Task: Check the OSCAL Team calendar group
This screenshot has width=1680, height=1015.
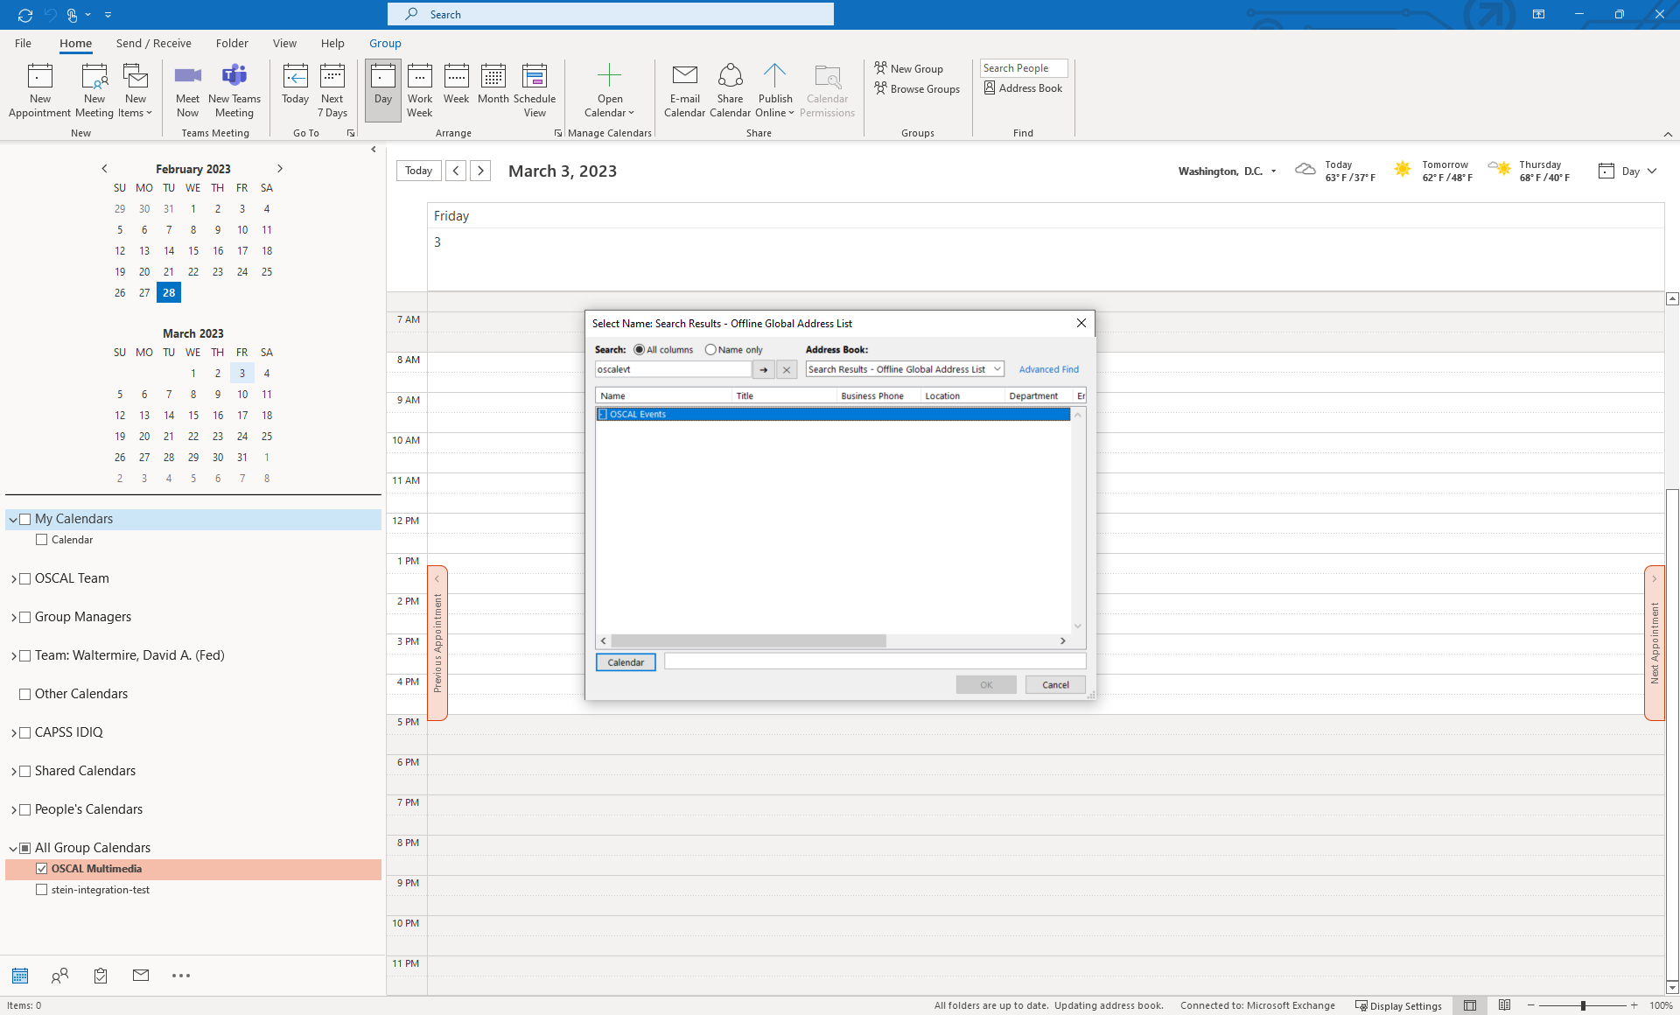Action: pyautogui.click(x=25, y=578)
